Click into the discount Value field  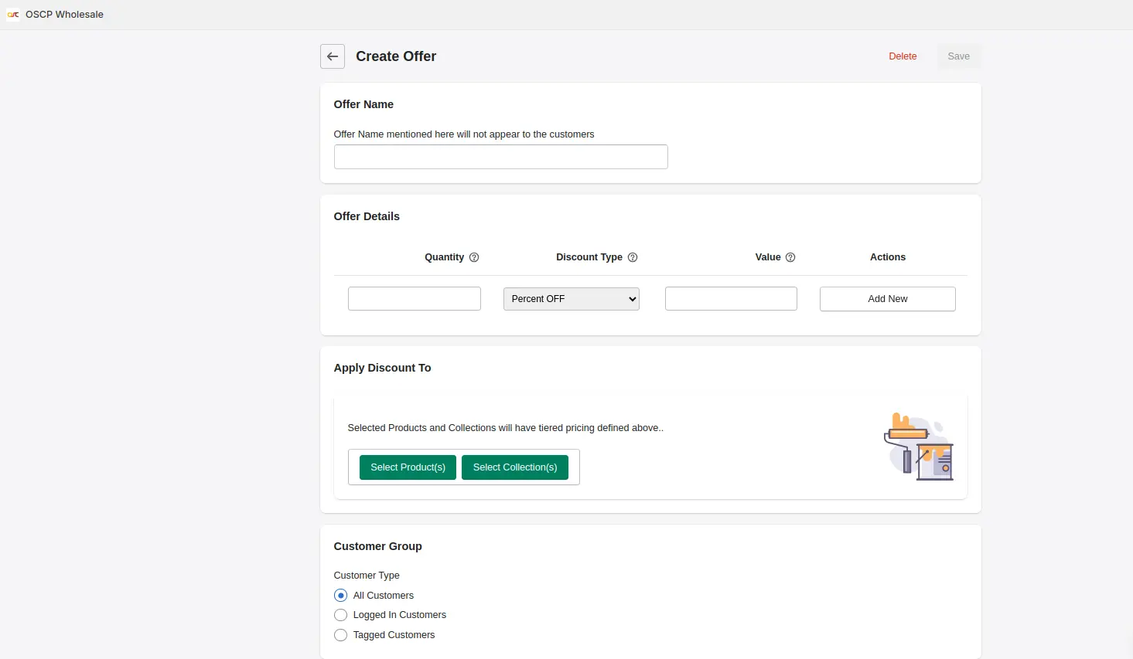(x=731, y=299)
